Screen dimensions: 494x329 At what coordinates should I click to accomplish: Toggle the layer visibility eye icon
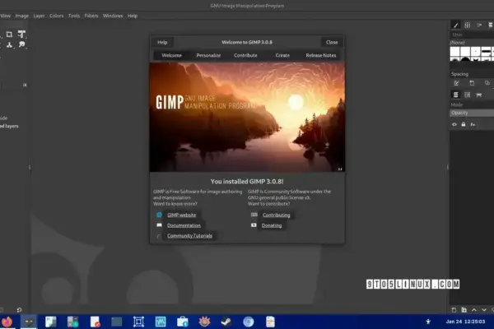click(x=454, y=124)
